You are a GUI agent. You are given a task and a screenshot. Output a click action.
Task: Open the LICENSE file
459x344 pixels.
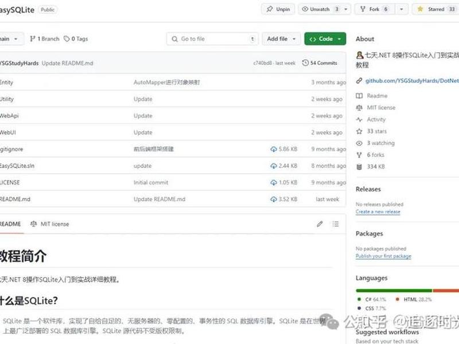click(10, 182)
